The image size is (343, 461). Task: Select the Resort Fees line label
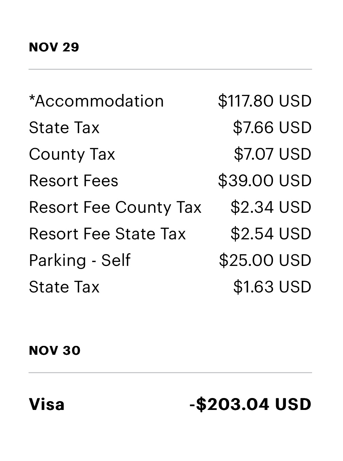(x=73, y=181)
